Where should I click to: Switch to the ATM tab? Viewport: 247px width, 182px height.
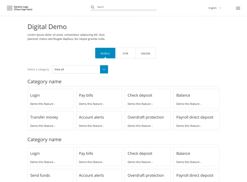pyautogui.click(x=125, y=53)
